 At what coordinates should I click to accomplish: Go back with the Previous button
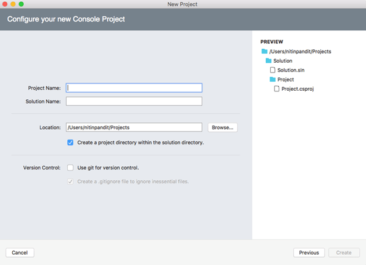pyautogui.click(x=309, y=253)
